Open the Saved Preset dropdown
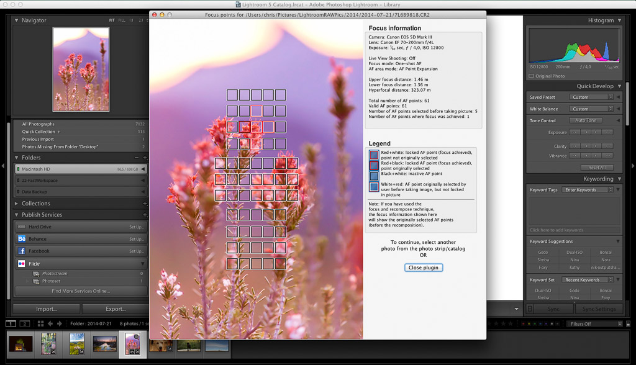Image resolution: width=636 pixels, height=365 pixels. point(591,97)
